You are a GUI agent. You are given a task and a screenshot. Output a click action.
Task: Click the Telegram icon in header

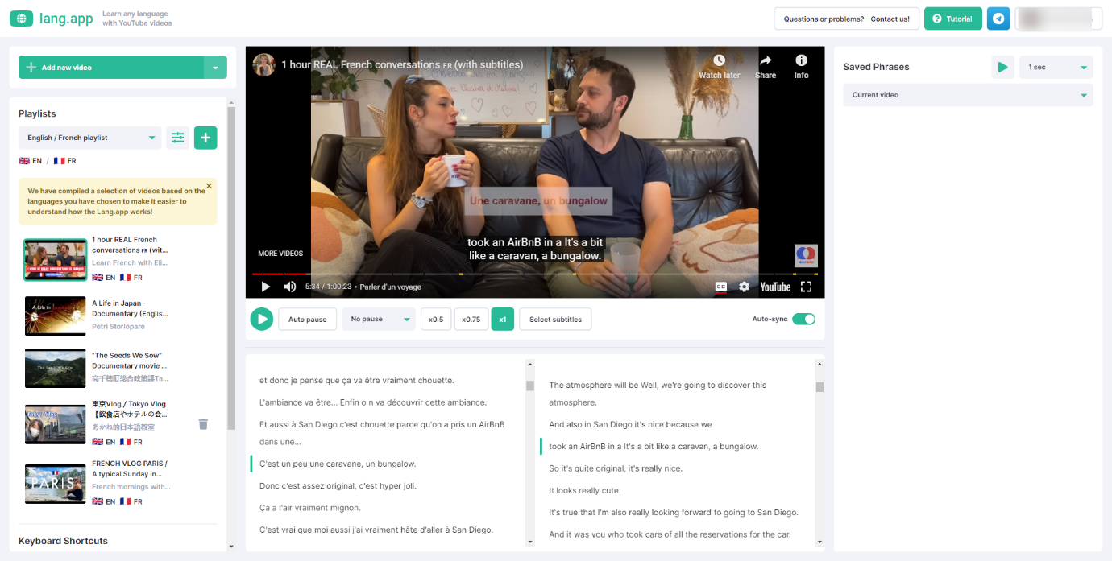click(998, 19)
